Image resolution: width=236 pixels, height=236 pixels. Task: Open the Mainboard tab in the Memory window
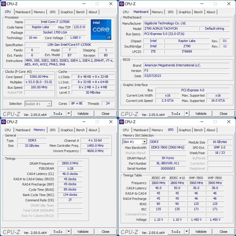pyautogui.click(x=23, y=130)
